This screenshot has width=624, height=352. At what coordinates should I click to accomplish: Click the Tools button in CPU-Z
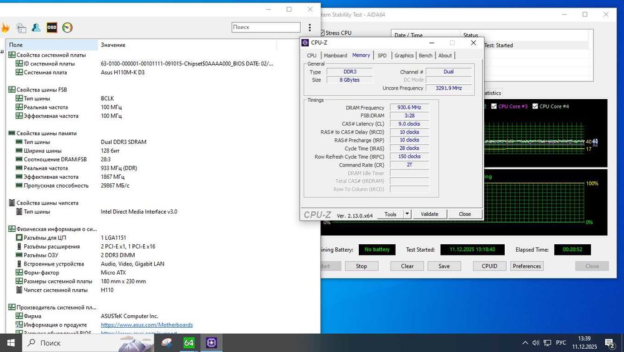pyautogui.click(x=391, y=214)
